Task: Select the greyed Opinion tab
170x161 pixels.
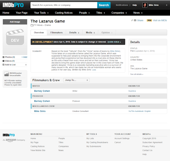Action: click(107, 33)
